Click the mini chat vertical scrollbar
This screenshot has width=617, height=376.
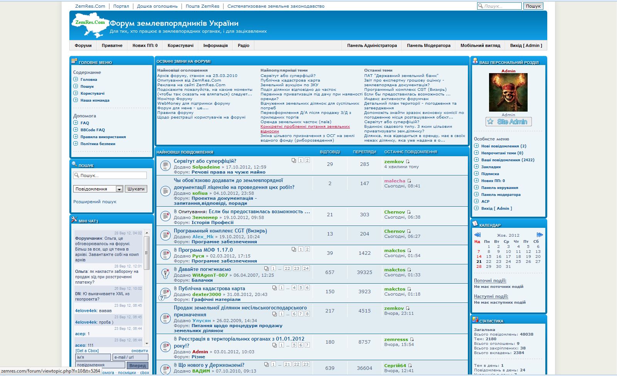tap(146, 289)
